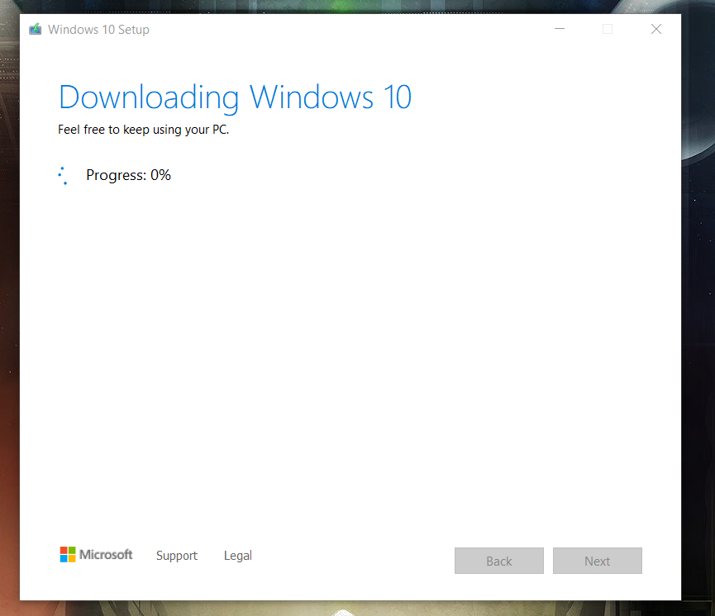Click the 'Windows 10 Setup' window title

click(x=98, y=30)
